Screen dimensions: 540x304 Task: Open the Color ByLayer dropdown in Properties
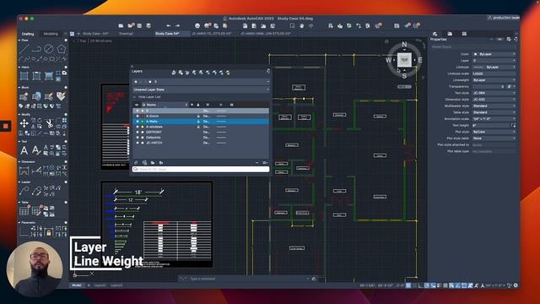click(494, 54)
